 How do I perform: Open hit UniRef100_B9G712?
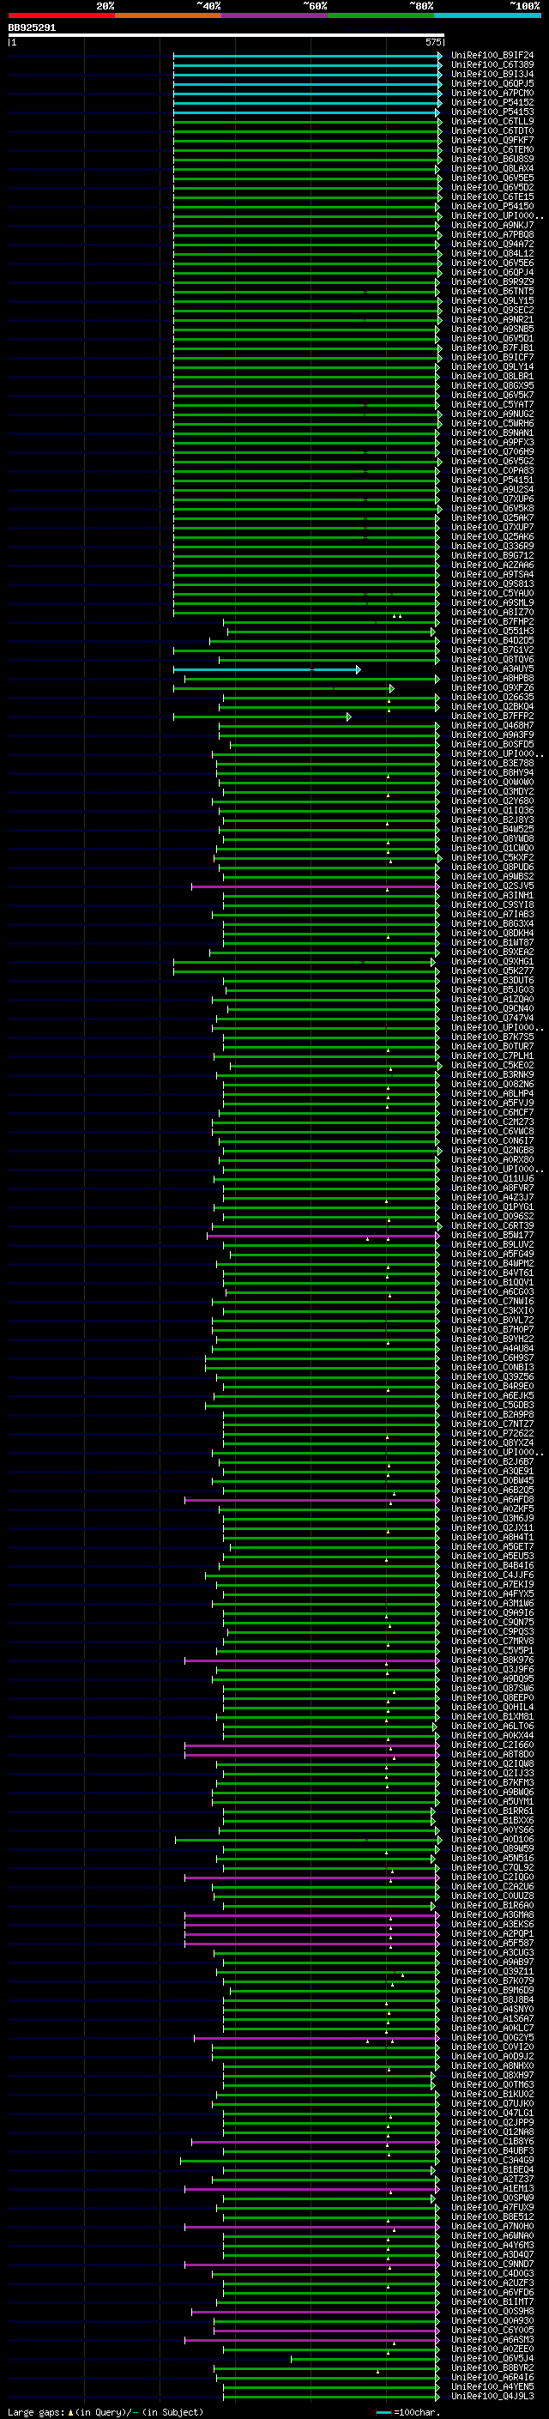point(492,556)
